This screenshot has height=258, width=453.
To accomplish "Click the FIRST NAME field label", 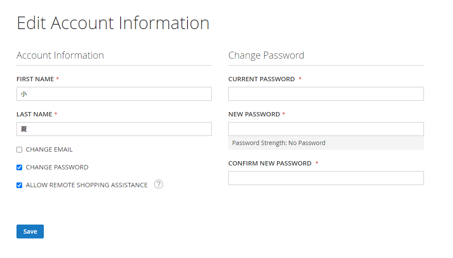I will [35, 79].
